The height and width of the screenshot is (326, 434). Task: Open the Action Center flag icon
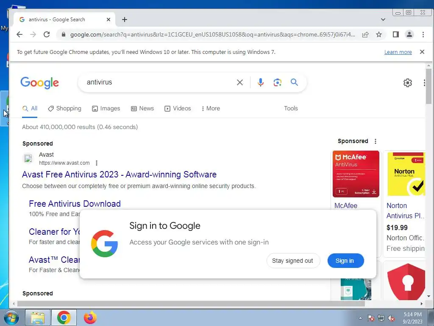click(371, 318)
